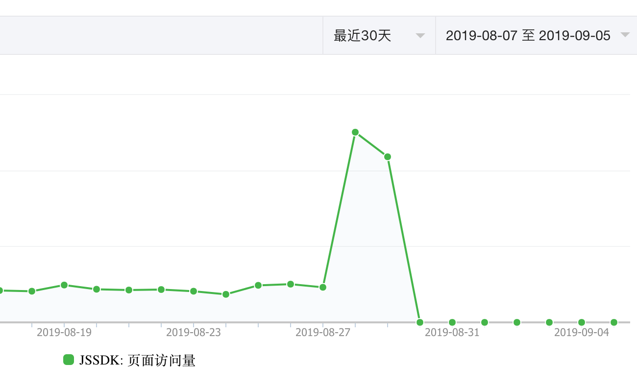Click the 2019-08-23 x-axis label
637x389 pixels.
[194, 333]
